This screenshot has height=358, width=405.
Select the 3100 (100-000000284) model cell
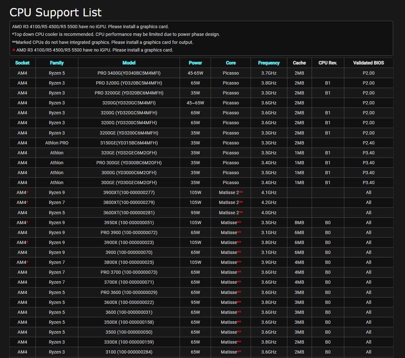click(129, 352)
